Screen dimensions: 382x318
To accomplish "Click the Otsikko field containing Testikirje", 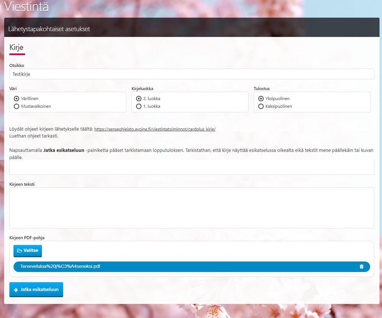I will pos(191,74).
